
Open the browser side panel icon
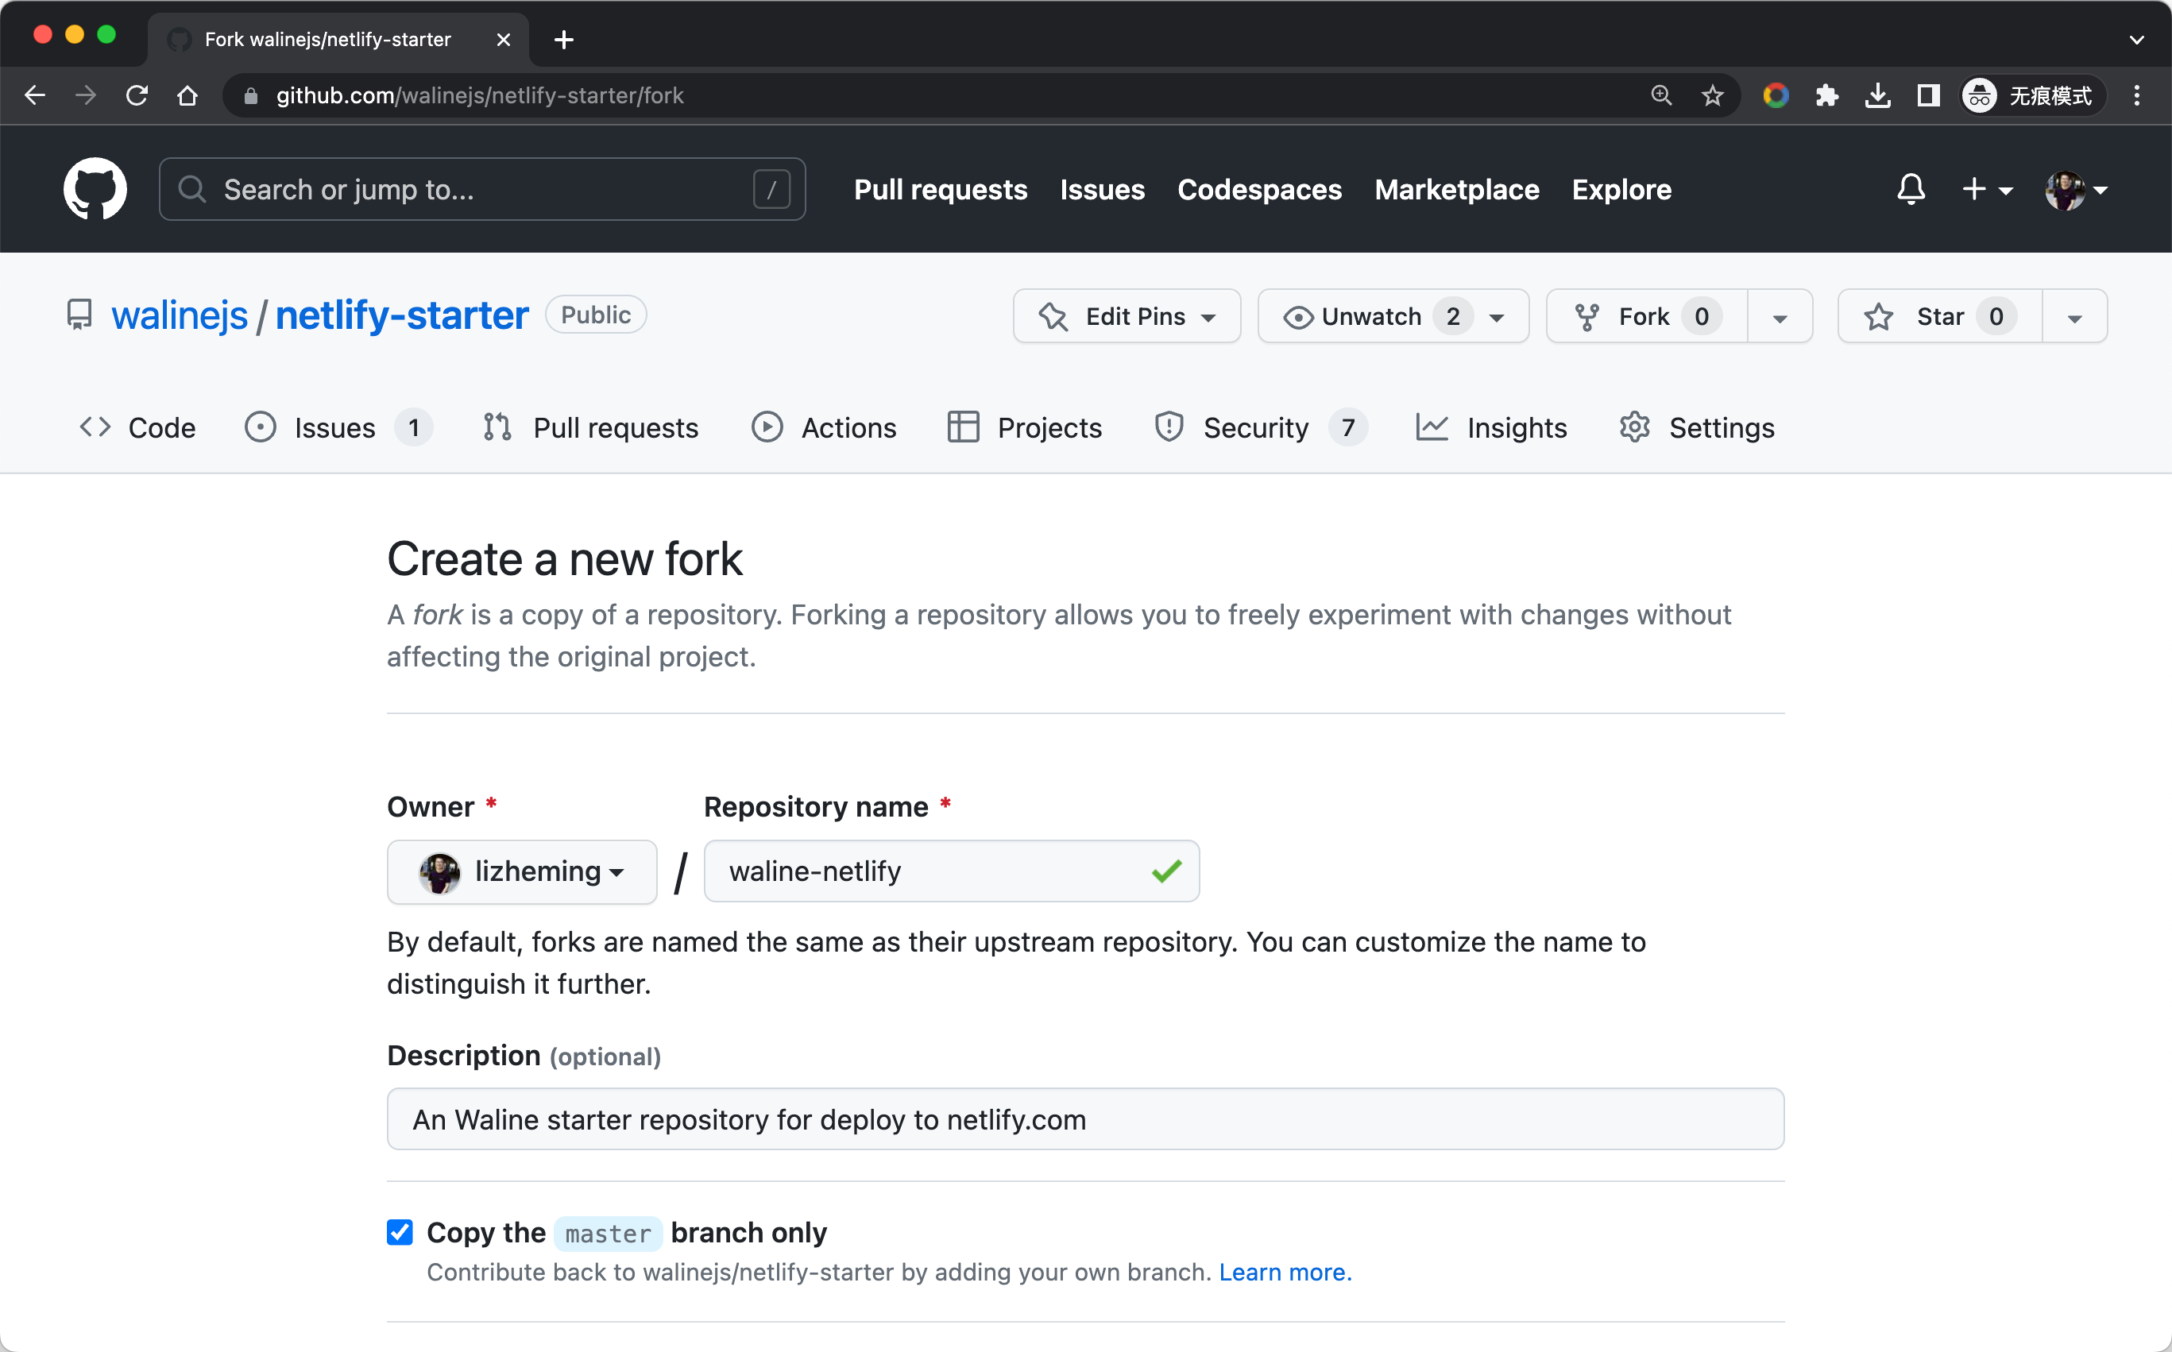tap(1928, 95)
